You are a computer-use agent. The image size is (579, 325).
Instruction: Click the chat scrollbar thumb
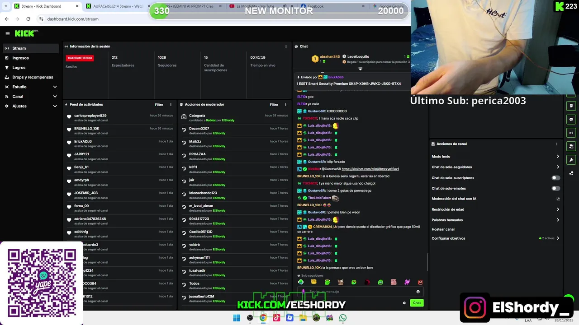pos(428,262)
